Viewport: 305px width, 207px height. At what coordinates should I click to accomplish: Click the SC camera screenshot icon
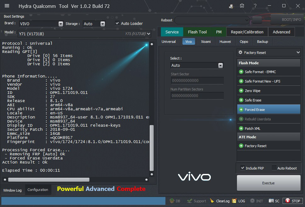[x=271, y=201]
